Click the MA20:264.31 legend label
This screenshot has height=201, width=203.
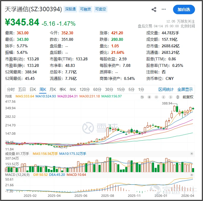click(x=67, y=96)
